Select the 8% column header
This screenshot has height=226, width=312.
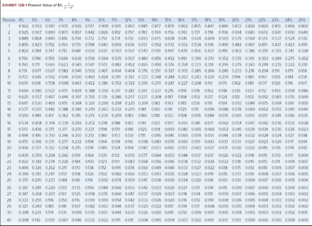(74, 20)
